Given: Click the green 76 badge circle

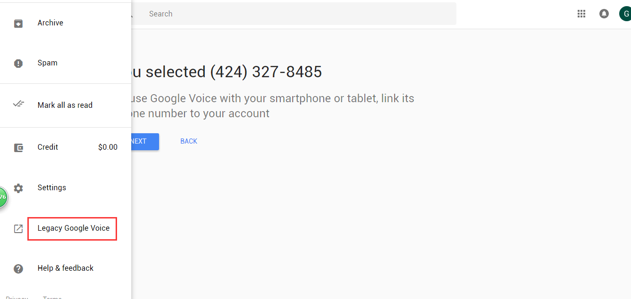Looking at the screenshot, I should [2, 197].
